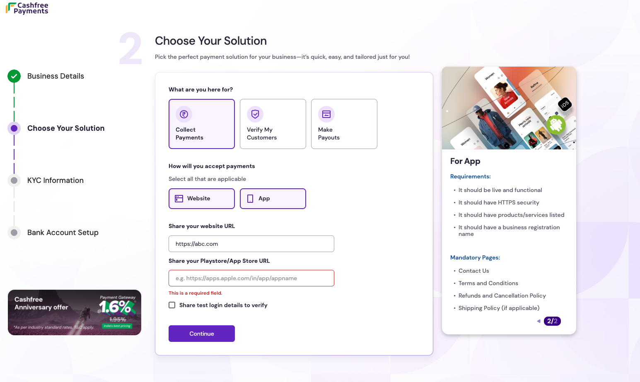Screen dimensions: 640x382
Task: Select the Website payment acceptance option
Action: tap(201, 198)
